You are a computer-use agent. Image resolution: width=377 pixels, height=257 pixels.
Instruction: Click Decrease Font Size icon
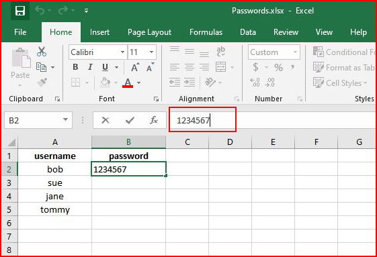pos(151,67)
